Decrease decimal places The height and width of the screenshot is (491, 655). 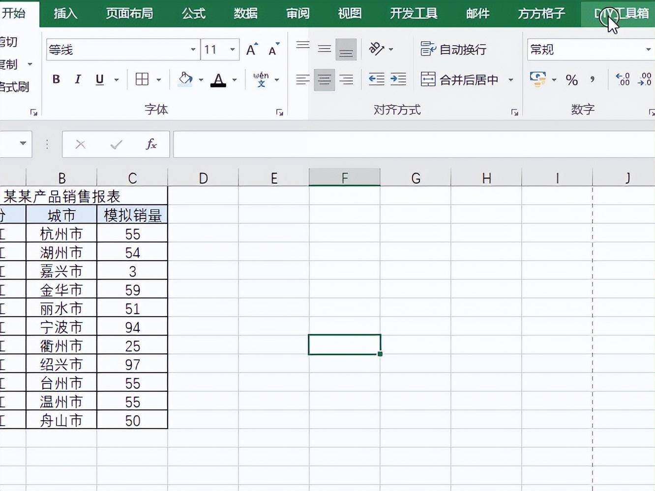645,79
